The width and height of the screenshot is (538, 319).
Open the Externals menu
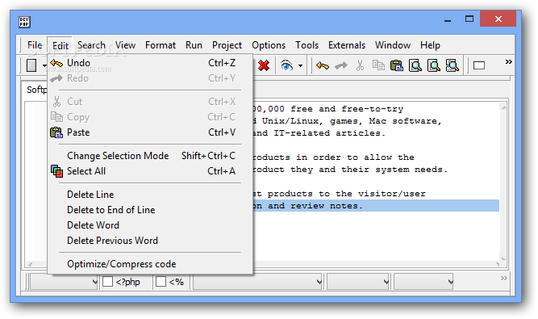coord(347,45)
